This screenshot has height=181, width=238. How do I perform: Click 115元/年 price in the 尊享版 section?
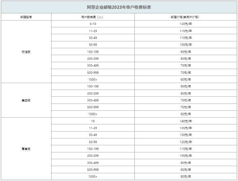coord(186,149)
